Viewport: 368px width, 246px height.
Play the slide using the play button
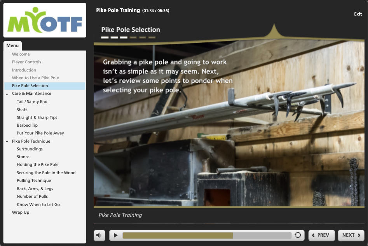click(x=115, y=235)
